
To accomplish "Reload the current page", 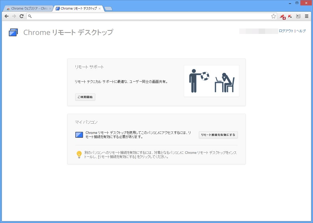I will coord(22,16).
